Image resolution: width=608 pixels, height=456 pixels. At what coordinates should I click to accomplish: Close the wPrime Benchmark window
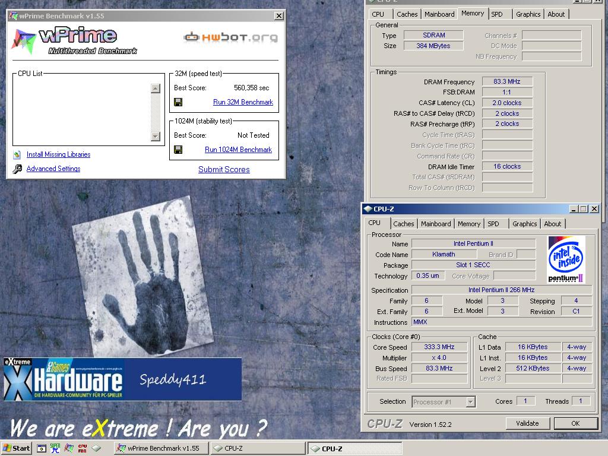pos(279,16)
